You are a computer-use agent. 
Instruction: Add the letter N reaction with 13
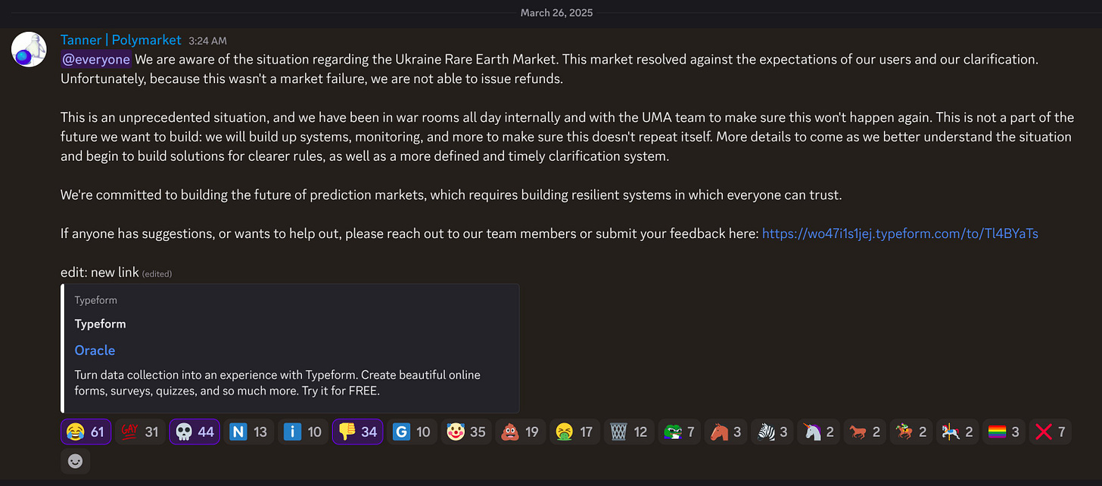pyautogui.click(x=249, y=432)
